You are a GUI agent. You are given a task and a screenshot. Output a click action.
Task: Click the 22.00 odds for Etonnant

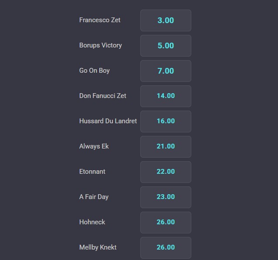point(166,172)
